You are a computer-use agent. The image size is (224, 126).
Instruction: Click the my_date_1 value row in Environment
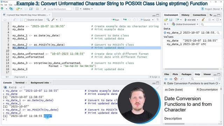pos(192,44)
